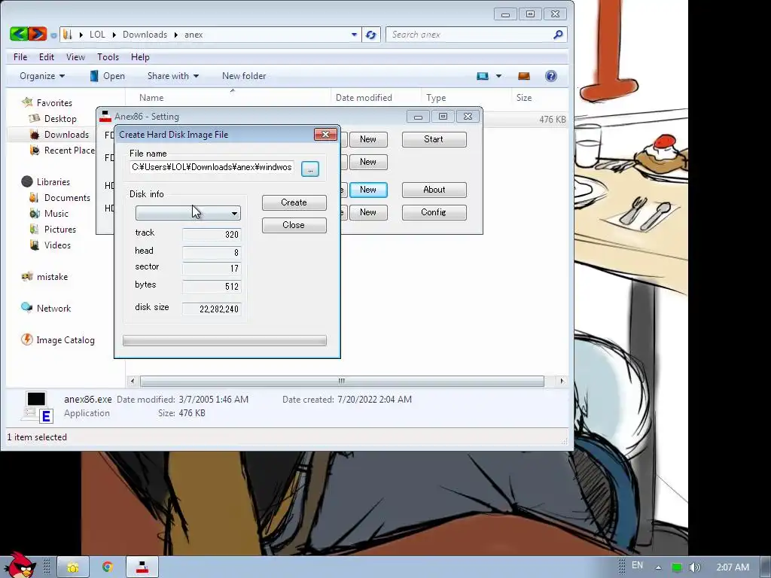This screenshot has height=578, width=771.
Task: Click the orange Forward arrow in Explorer
Action: click(38, 34)
